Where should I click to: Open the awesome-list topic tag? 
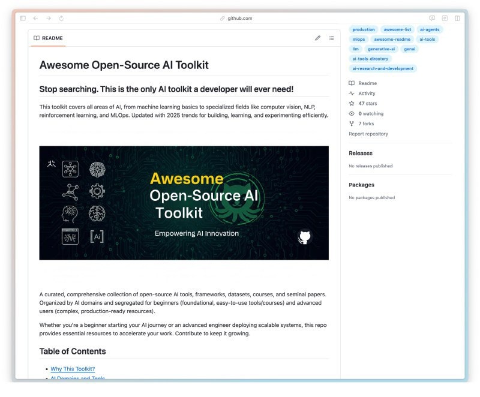[x=397, y=29]
